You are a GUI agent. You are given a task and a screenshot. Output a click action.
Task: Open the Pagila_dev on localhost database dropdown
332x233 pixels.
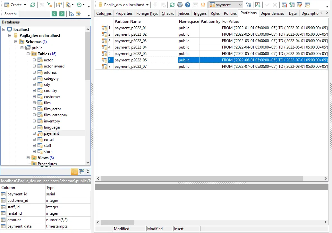123,5
